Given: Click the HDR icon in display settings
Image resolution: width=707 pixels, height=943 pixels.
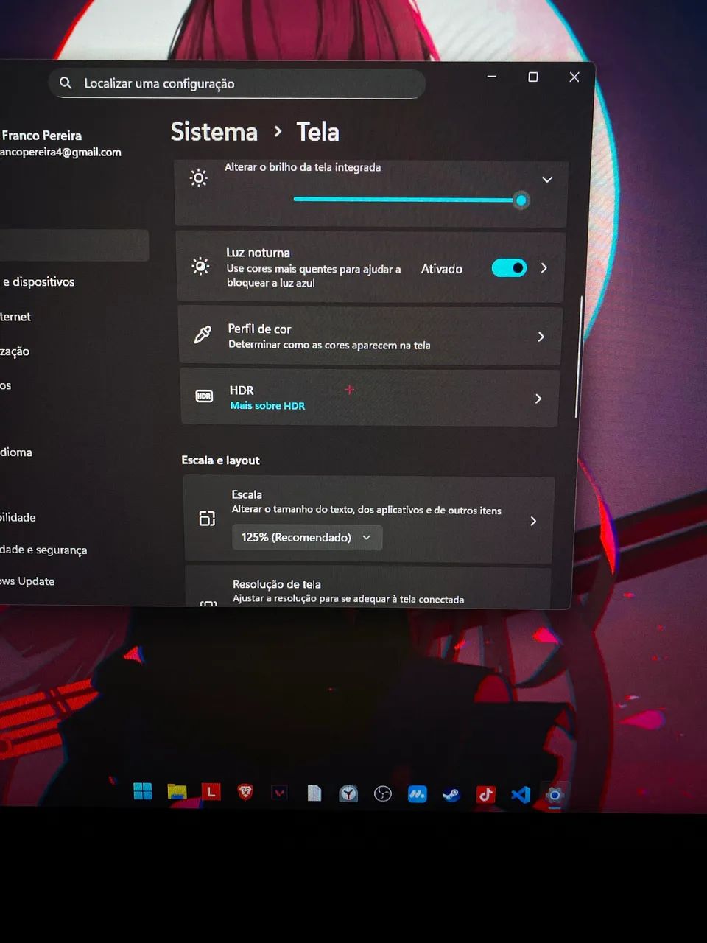Looking at the screenshot, I should [x=204, y=396].
